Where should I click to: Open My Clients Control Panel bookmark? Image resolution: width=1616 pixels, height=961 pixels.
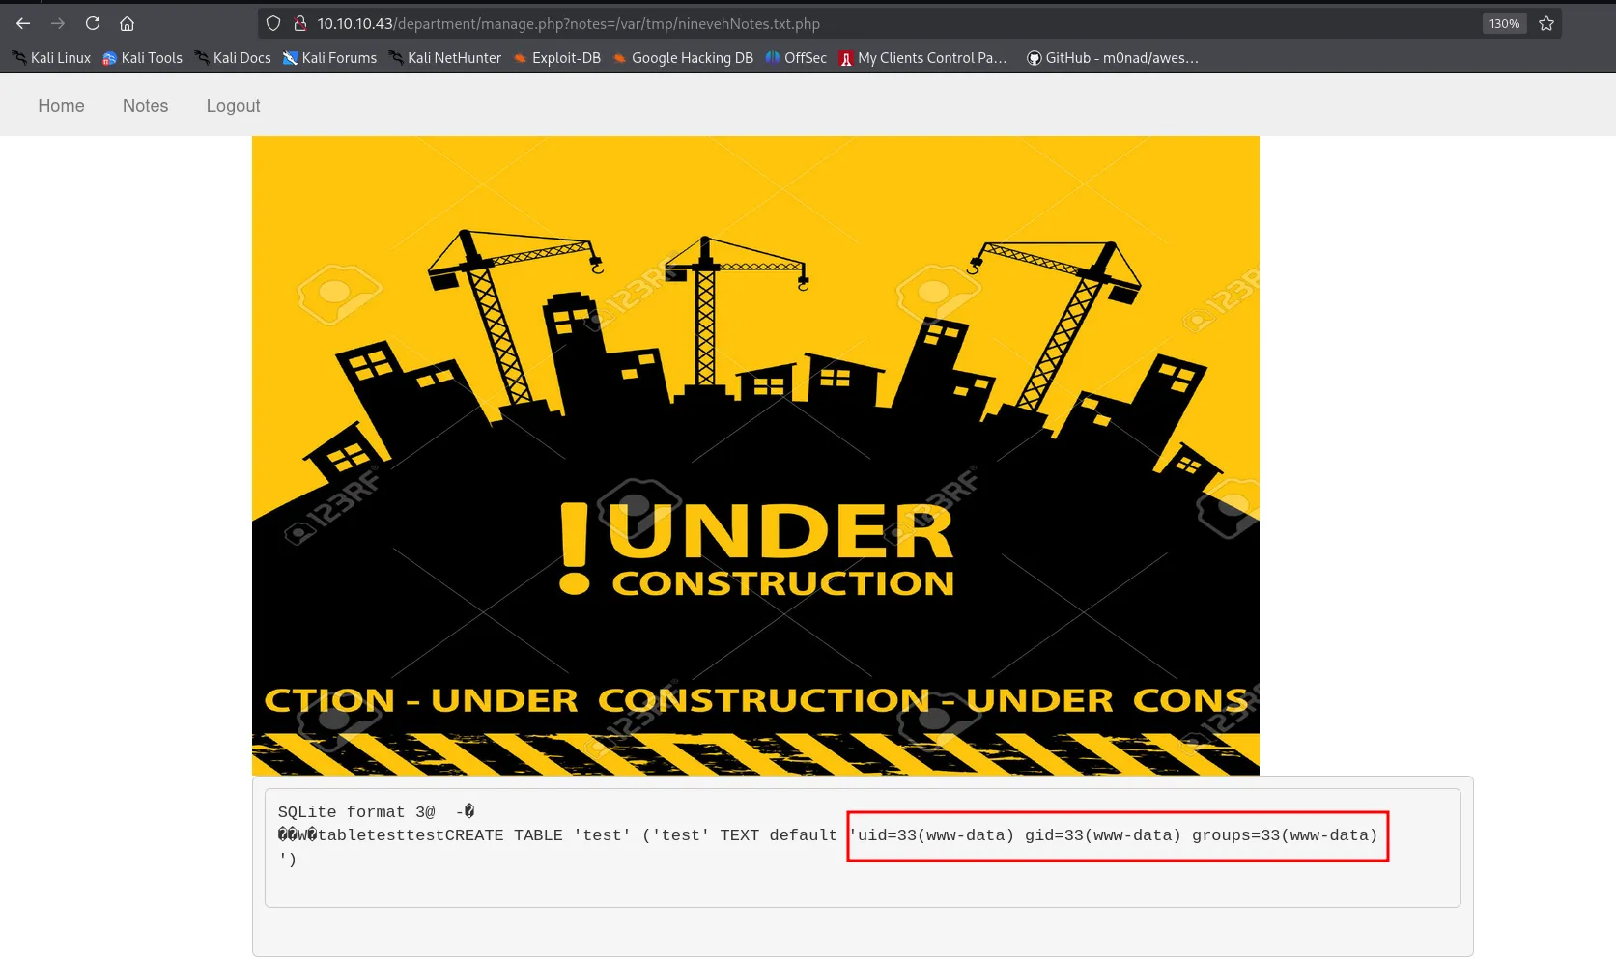click(923, 58)
